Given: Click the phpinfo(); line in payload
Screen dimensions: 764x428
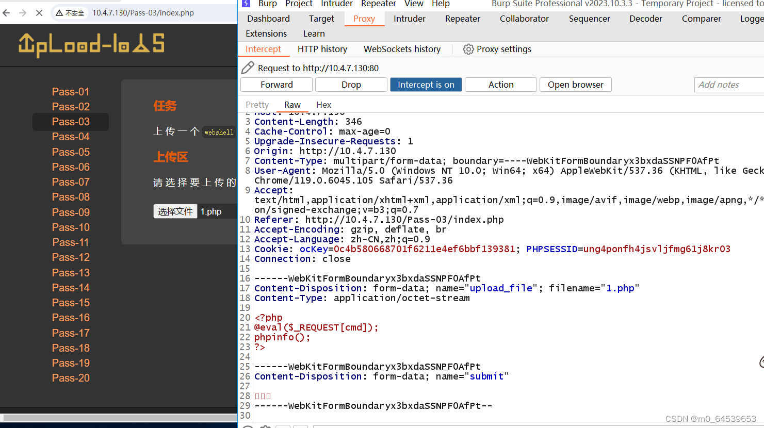Looking at the screenshot, I should point(282,337).
